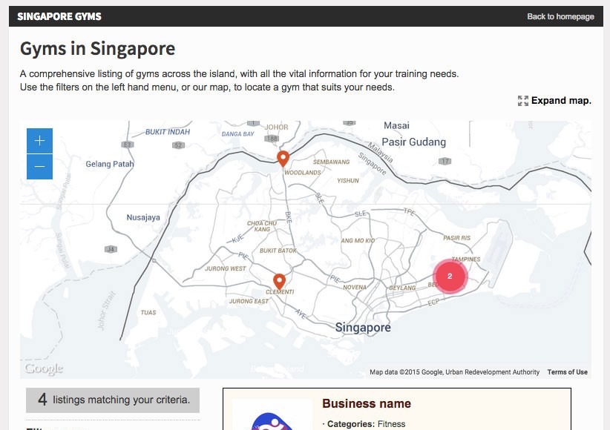Click the Novena map label

[x=355, y=288]
